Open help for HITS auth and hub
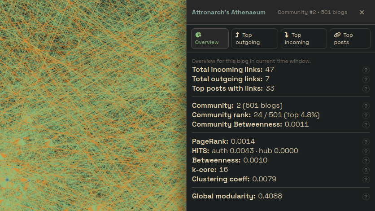 366,151
